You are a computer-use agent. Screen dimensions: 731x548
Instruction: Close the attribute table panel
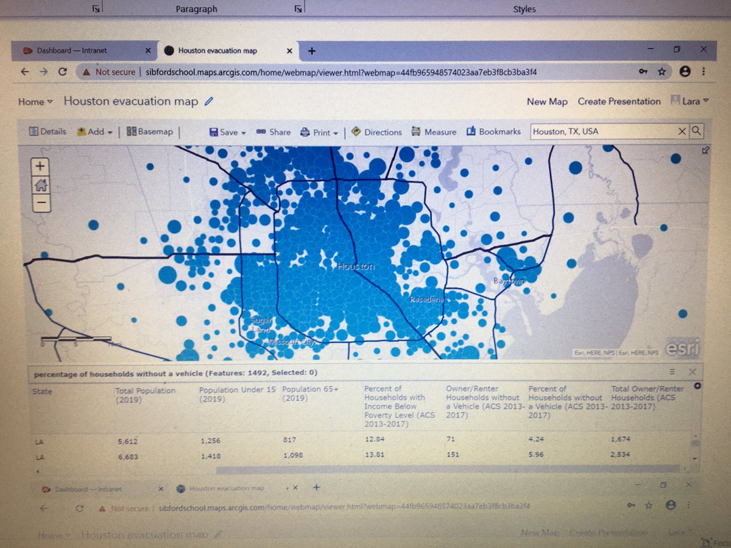tap(693, 371)
